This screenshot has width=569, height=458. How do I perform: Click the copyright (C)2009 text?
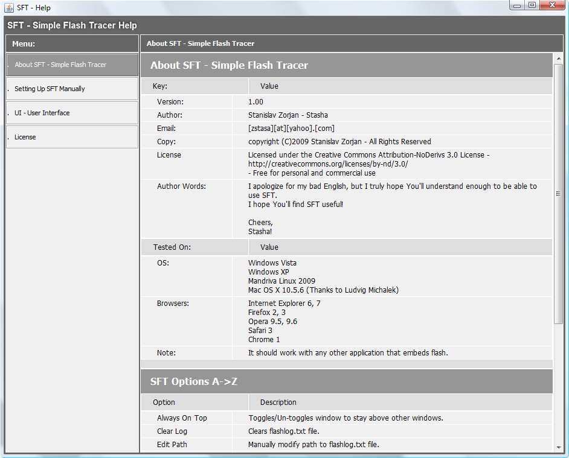coord(339,141)
